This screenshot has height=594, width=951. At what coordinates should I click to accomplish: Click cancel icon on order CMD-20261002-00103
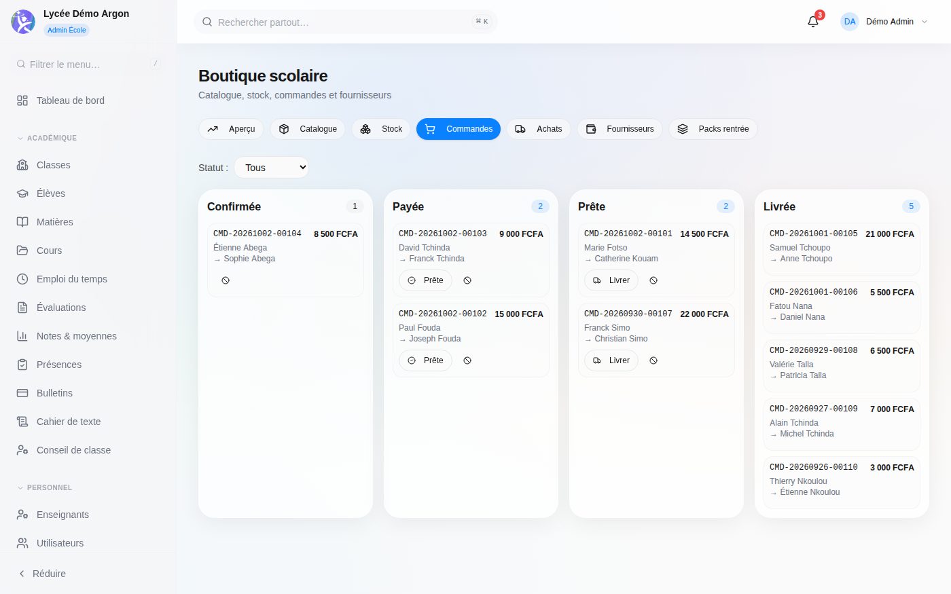(467, 280)
